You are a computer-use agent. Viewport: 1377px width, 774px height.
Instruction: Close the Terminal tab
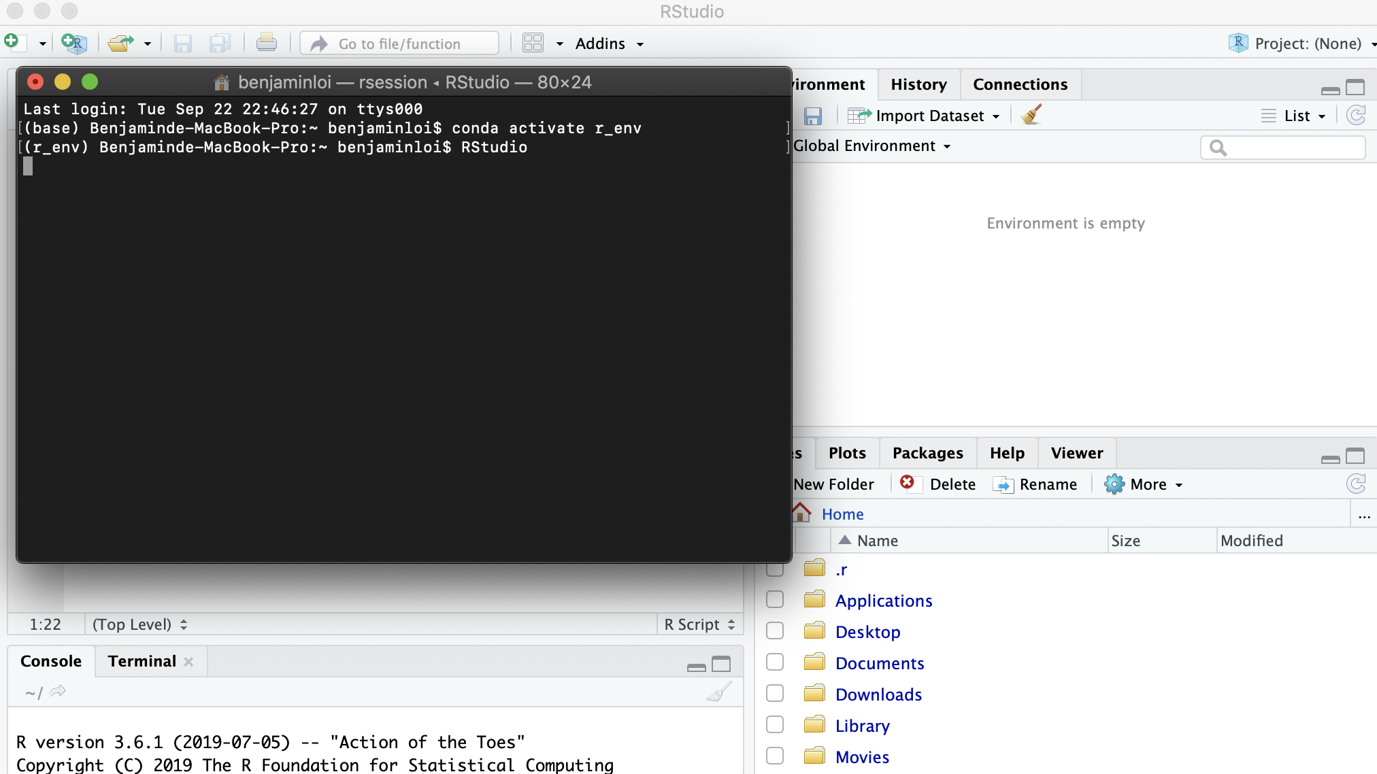188,662
